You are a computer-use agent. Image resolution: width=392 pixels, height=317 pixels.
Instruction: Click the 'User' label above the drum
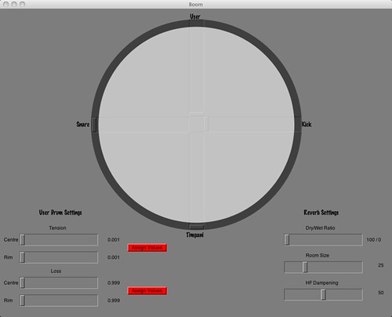(x=195, y=16)
